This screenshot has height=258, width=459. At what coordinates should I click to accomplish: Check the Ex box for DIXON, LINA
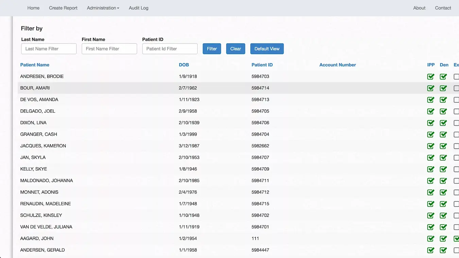456,123
